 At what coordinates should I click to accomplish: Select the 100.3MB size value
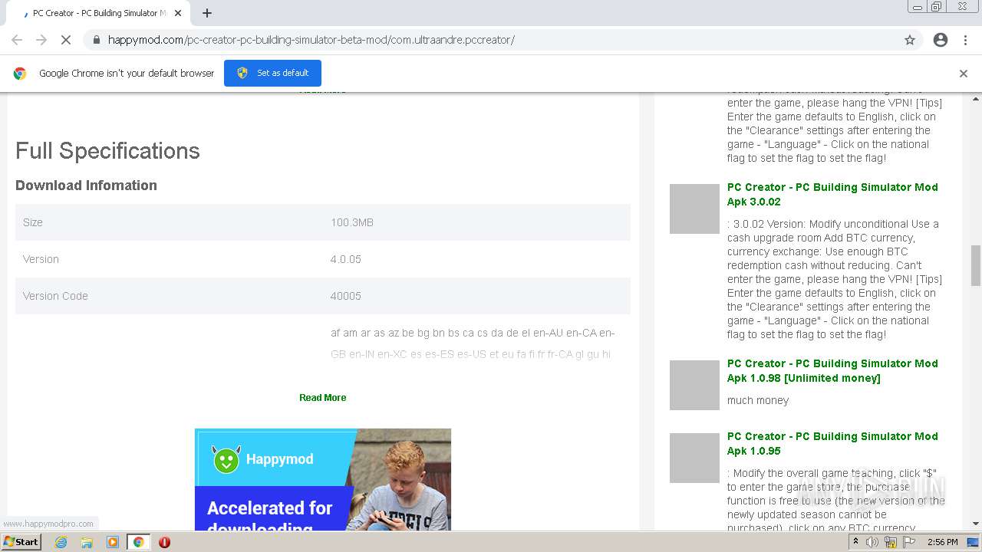coord(352,222)
